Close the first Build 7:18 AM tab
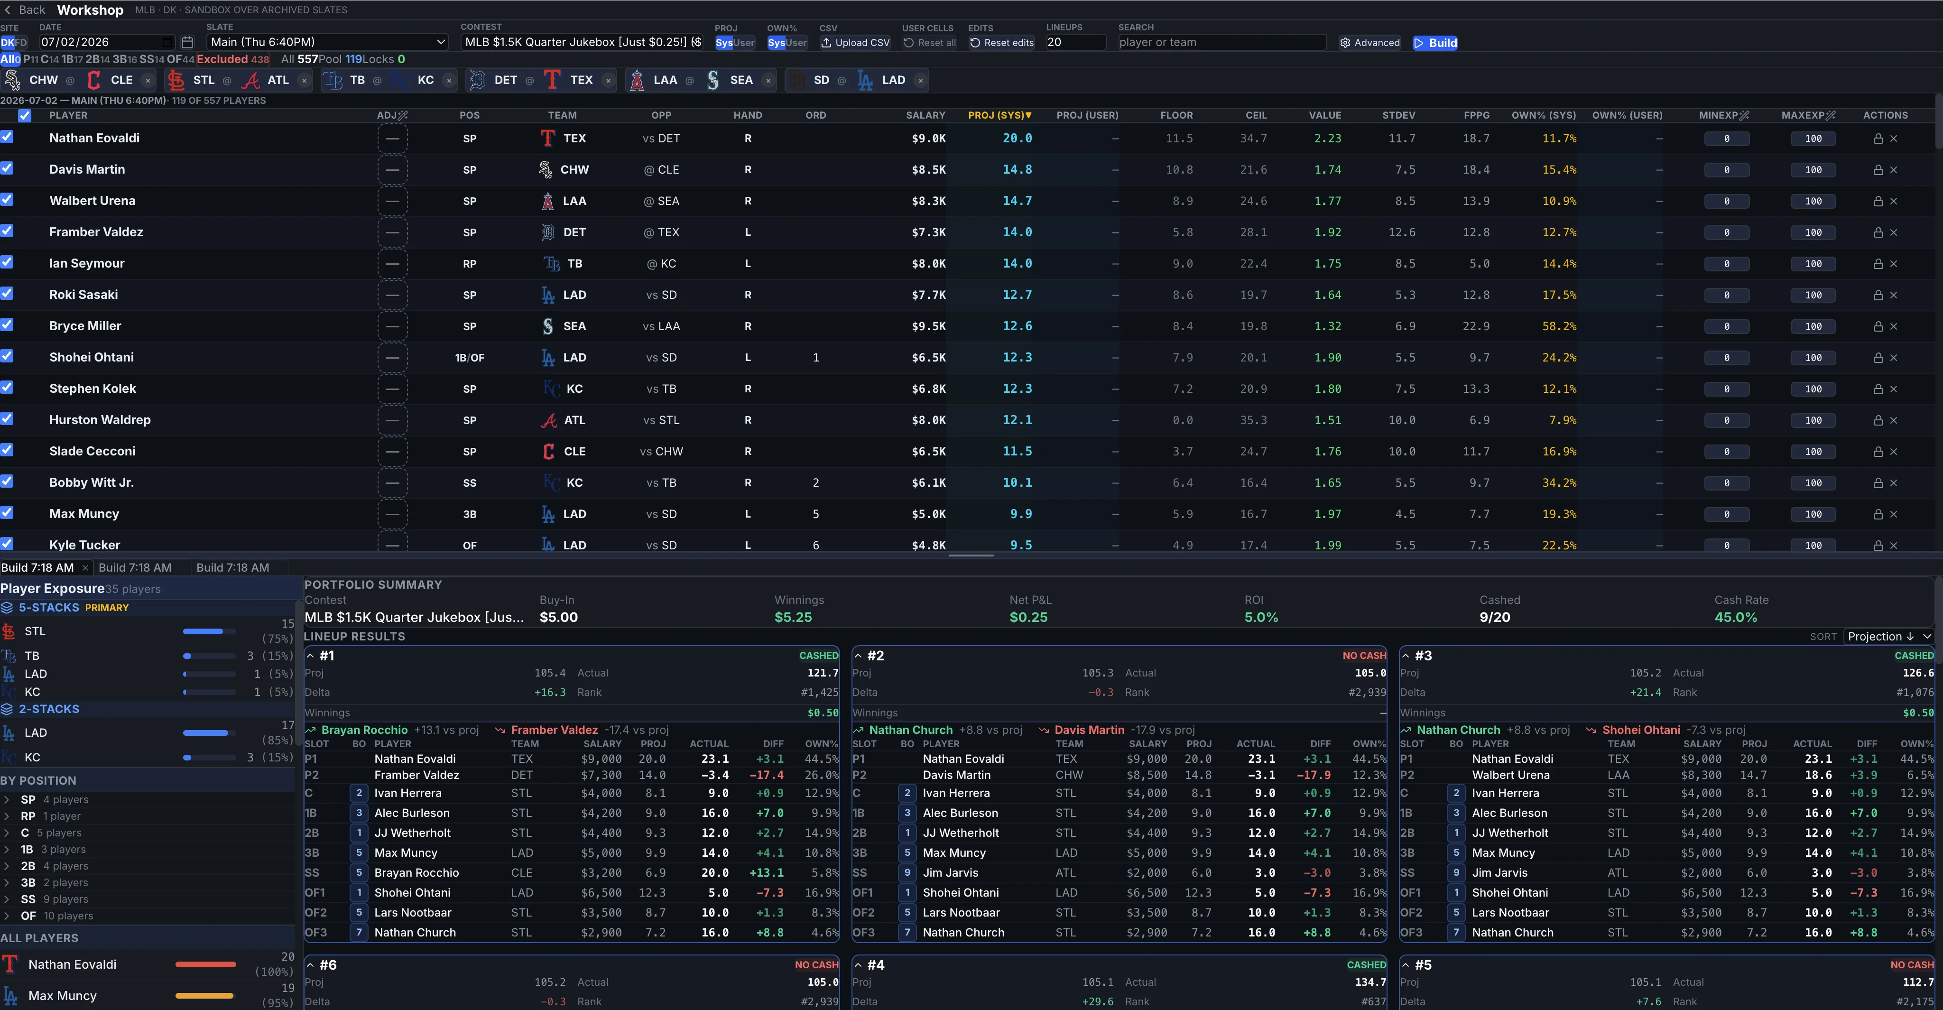 click(85, 568)
